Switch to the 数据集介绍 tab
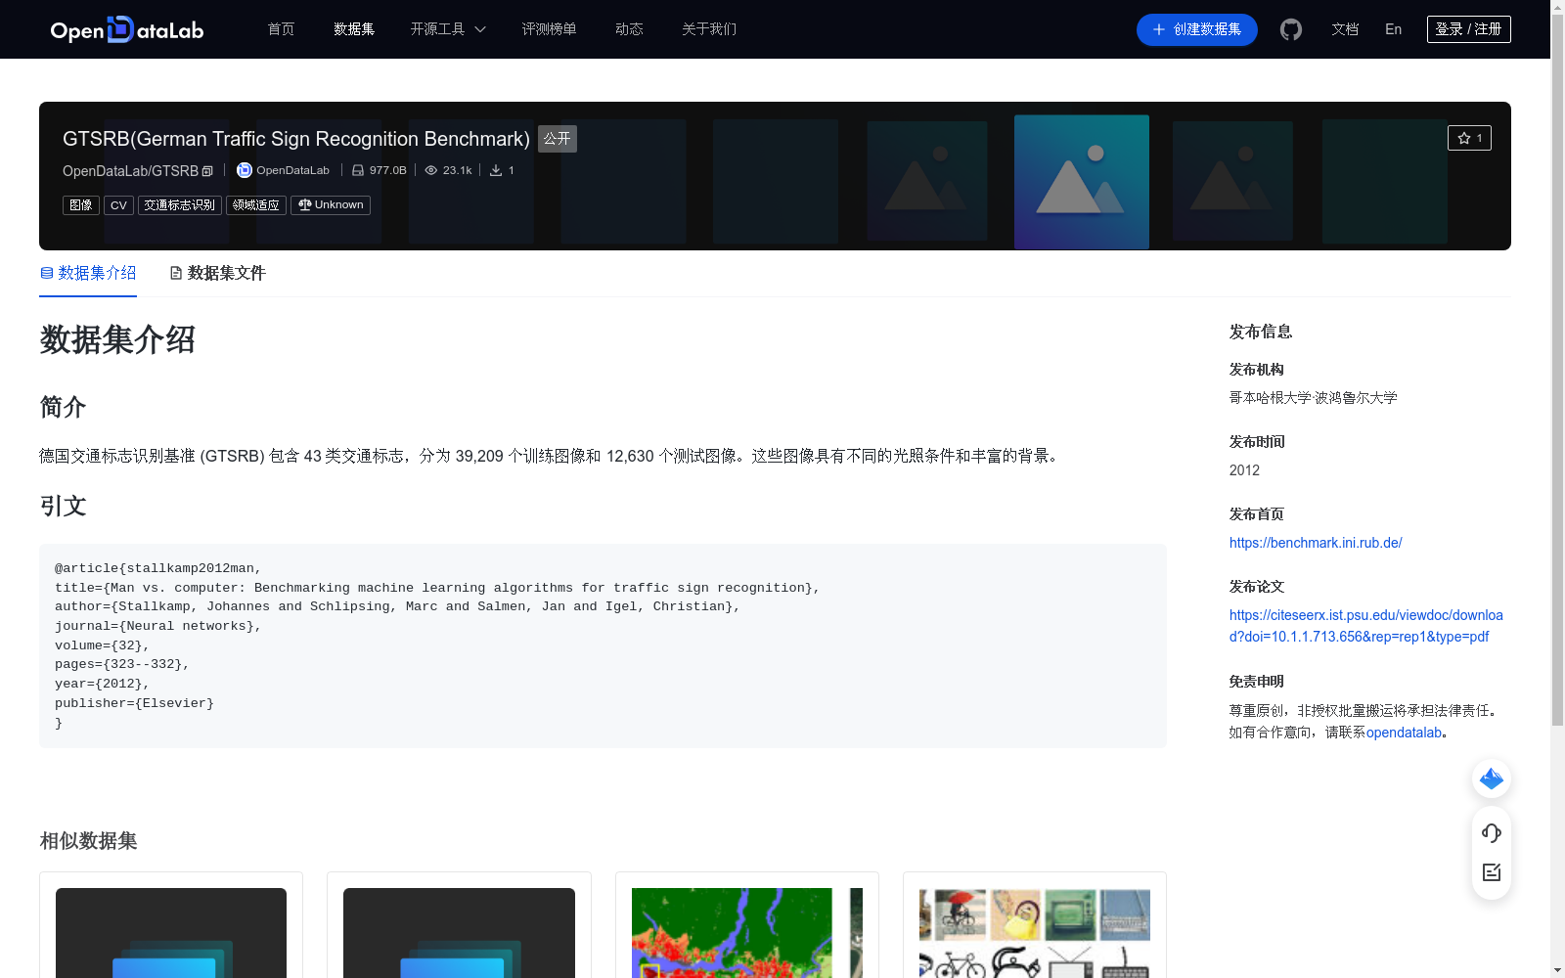 [x=88, y=273]
